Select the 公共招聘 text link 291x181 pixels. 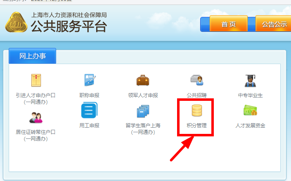[x=197, y=95]
